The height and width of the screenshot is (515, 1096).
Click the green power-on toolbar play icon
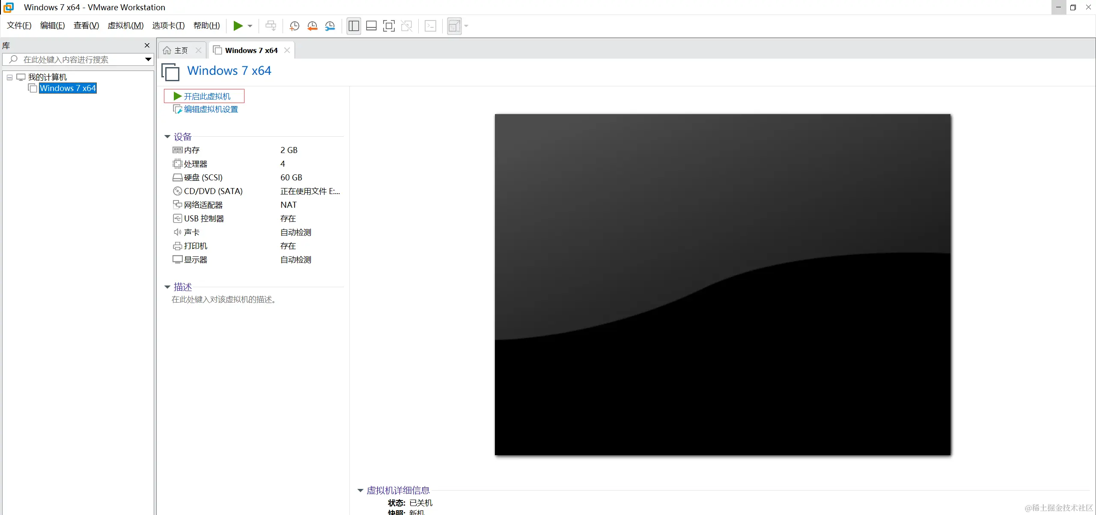tap(238, 26)
